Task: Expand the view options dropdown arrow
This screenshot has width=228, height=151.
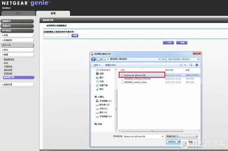Action: (x=185, y=65)
